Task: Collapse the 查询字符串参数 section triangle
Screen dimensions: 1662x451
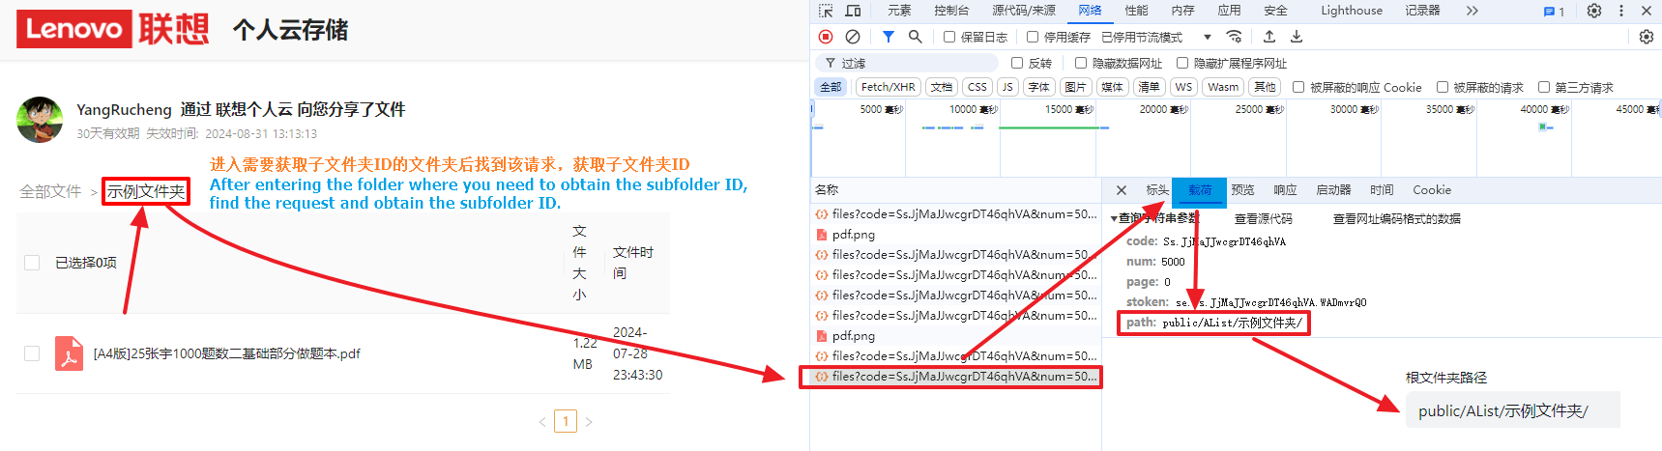Action: point(1114,219)
